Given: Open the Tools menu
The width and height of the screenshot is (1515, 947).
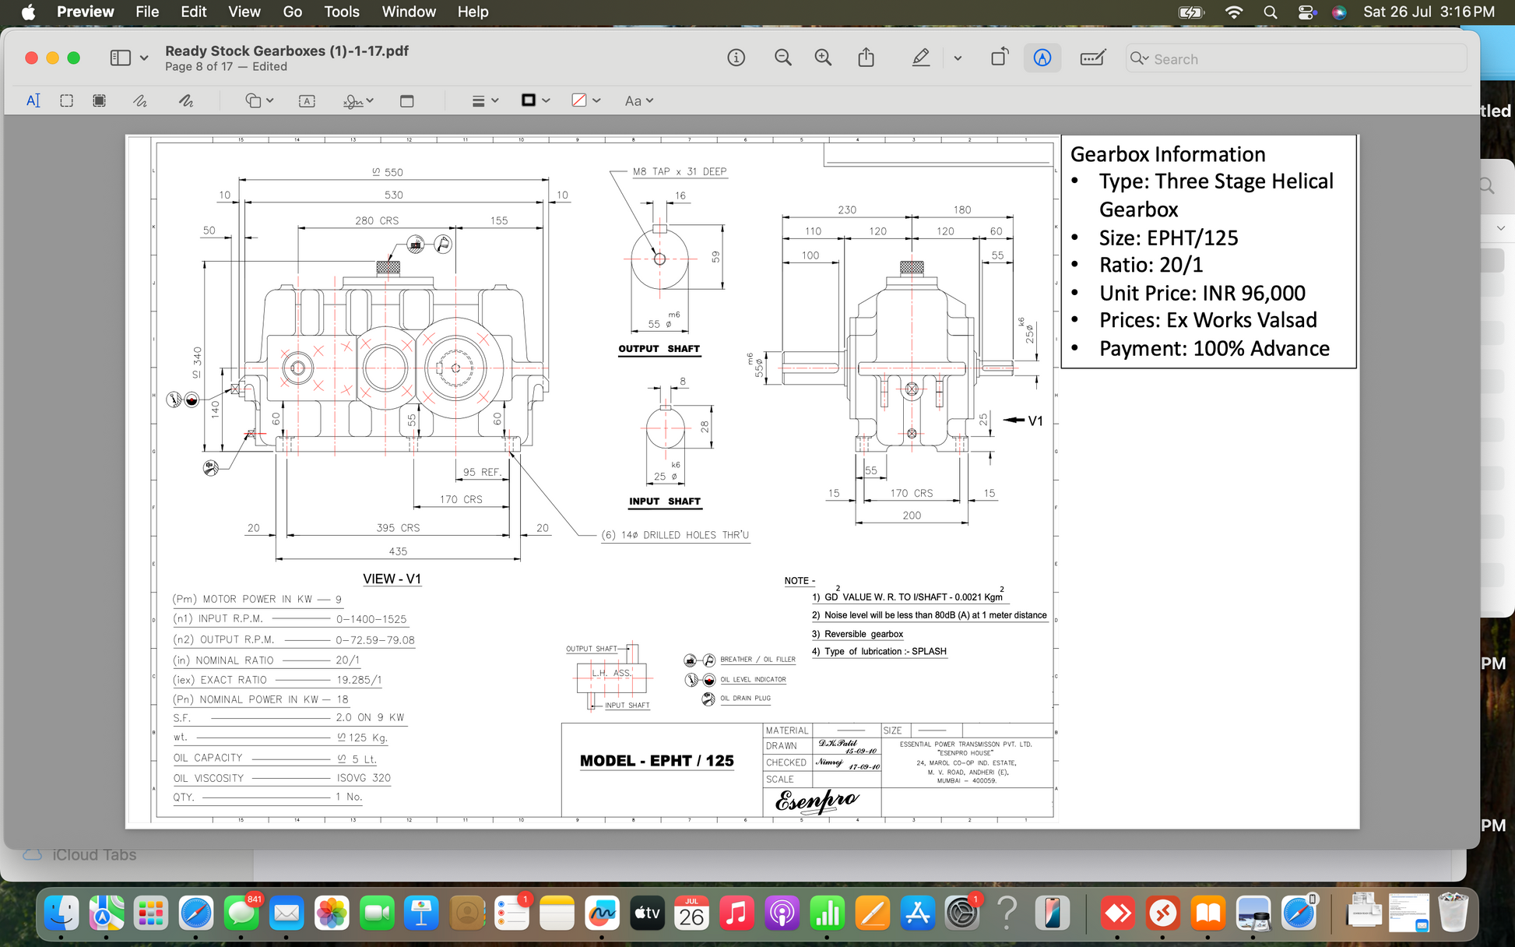Looking at the screenshot, I should (x=342, y=12).
